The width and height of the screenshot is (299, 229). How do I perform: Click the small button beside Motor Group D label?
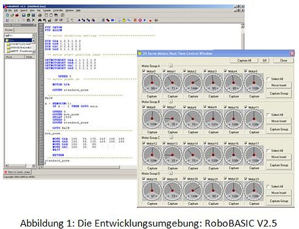point(171,173)
